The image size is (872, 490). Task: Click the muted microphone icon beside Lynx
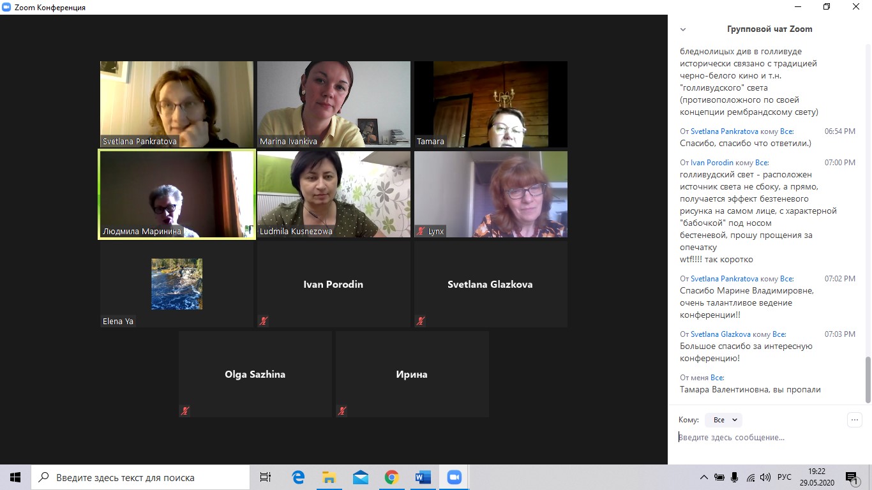pos(421,231)
